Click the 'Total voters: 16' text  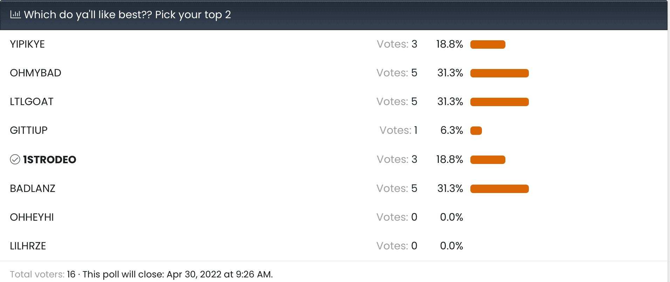click(42, 274)
